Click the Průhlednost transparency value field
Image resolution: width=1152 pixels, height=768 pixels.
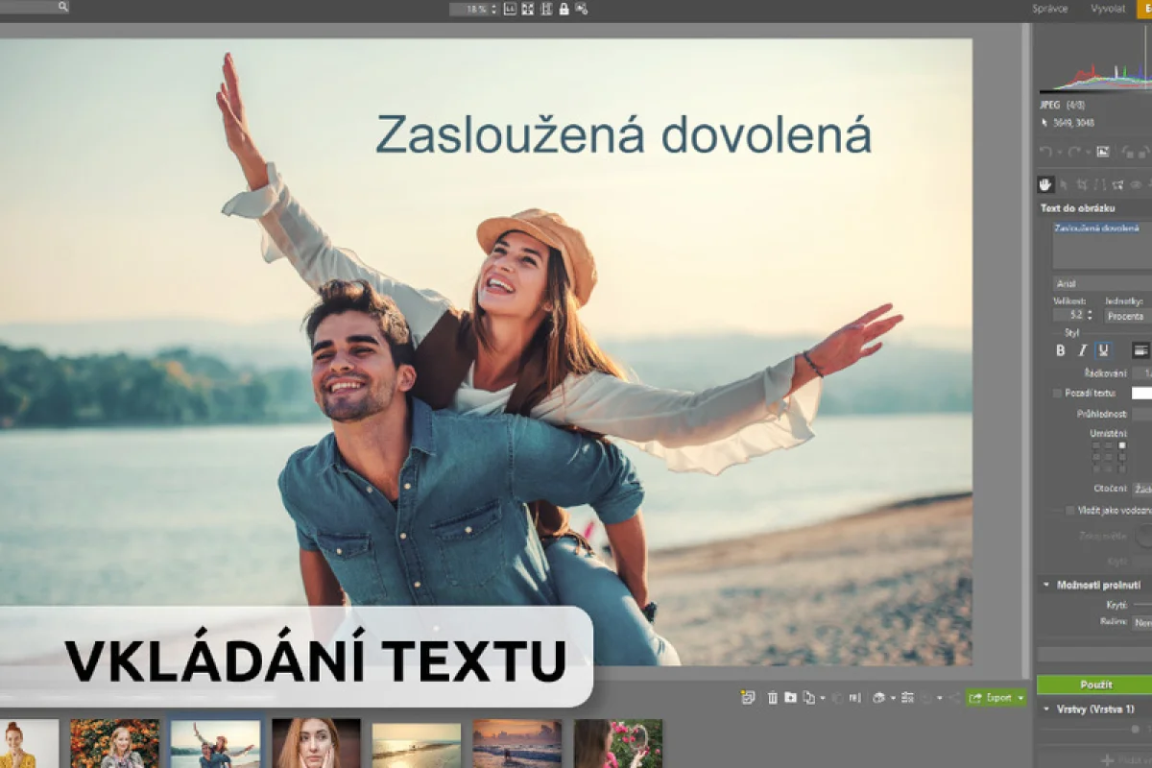click(x=1141, y=414)
